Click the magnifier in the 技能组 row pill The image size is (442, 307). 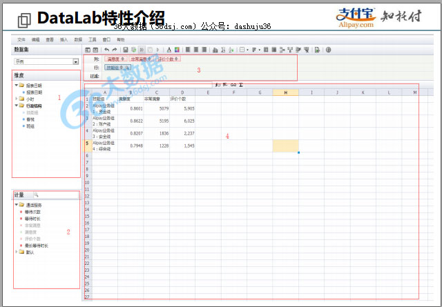[x=127, y=68]
